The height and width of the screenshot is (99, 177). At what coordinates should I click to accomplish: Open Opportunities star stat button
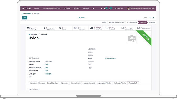coord(49,28)
